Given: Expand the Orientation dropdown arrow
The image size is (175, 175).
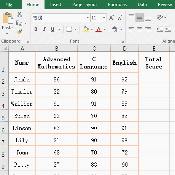Looking at the screenshot, I should point(165,17).
